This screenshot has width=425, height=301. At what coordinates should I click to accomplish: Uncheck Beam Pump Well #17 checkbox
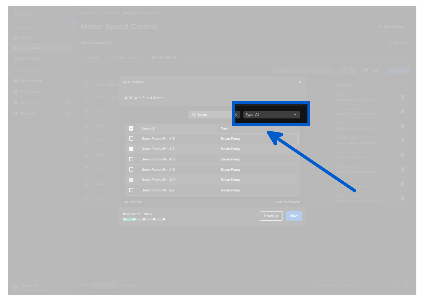coord(131,149)
